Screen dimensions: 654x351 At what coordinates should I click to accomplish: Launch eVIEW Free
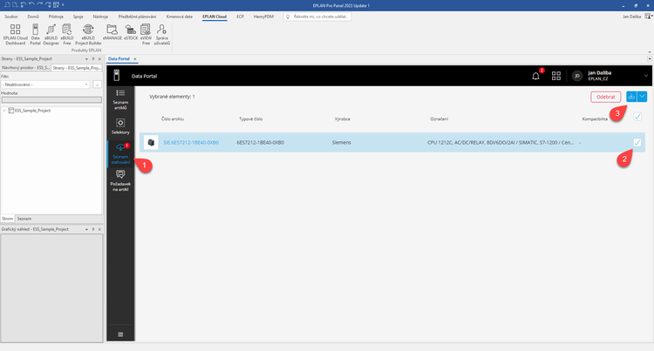(x=146, y=34)
